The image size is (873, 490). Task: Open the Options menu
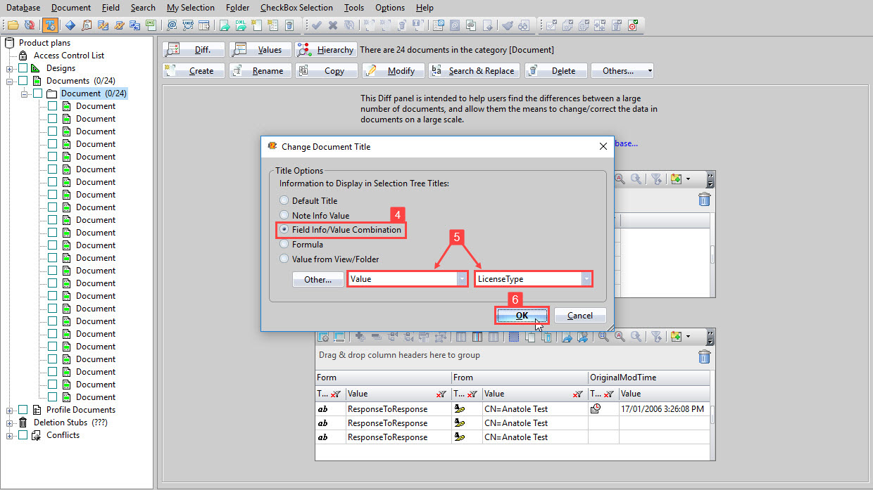click(x=390, y=8)
